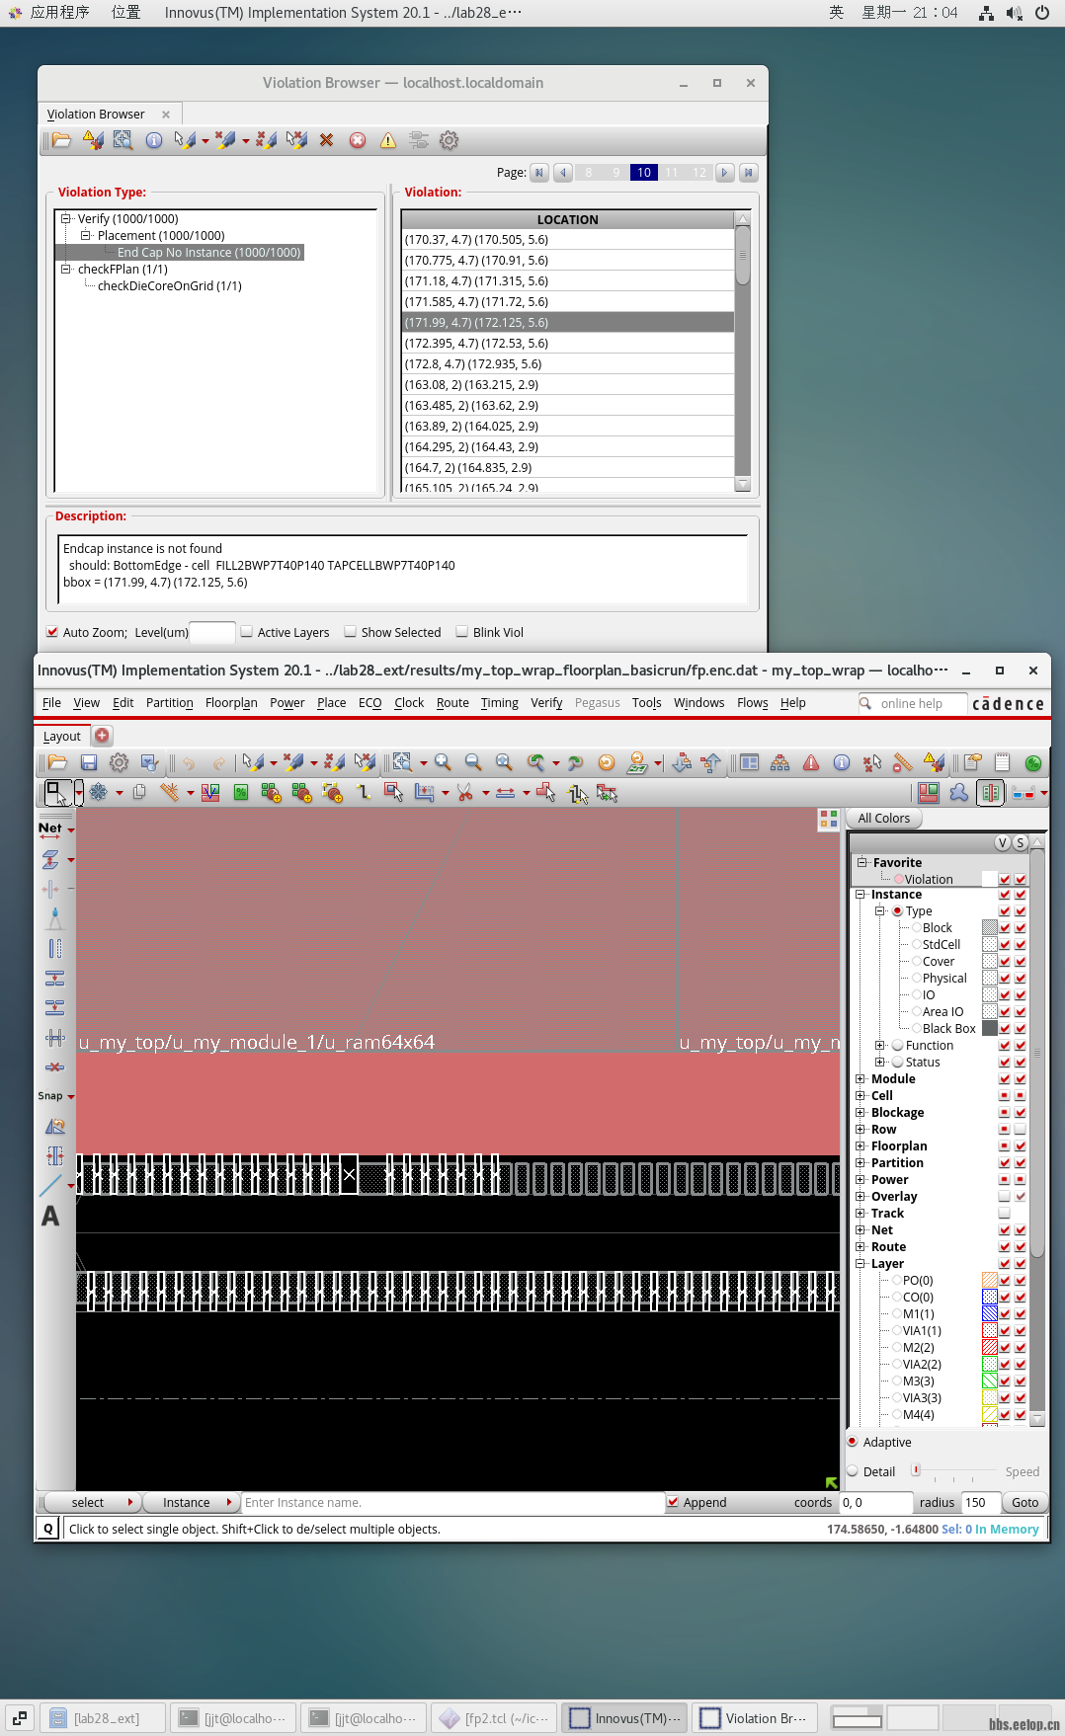Click the All Colors button
The image size is (1065, 1736).
click(x=884, y=818)
